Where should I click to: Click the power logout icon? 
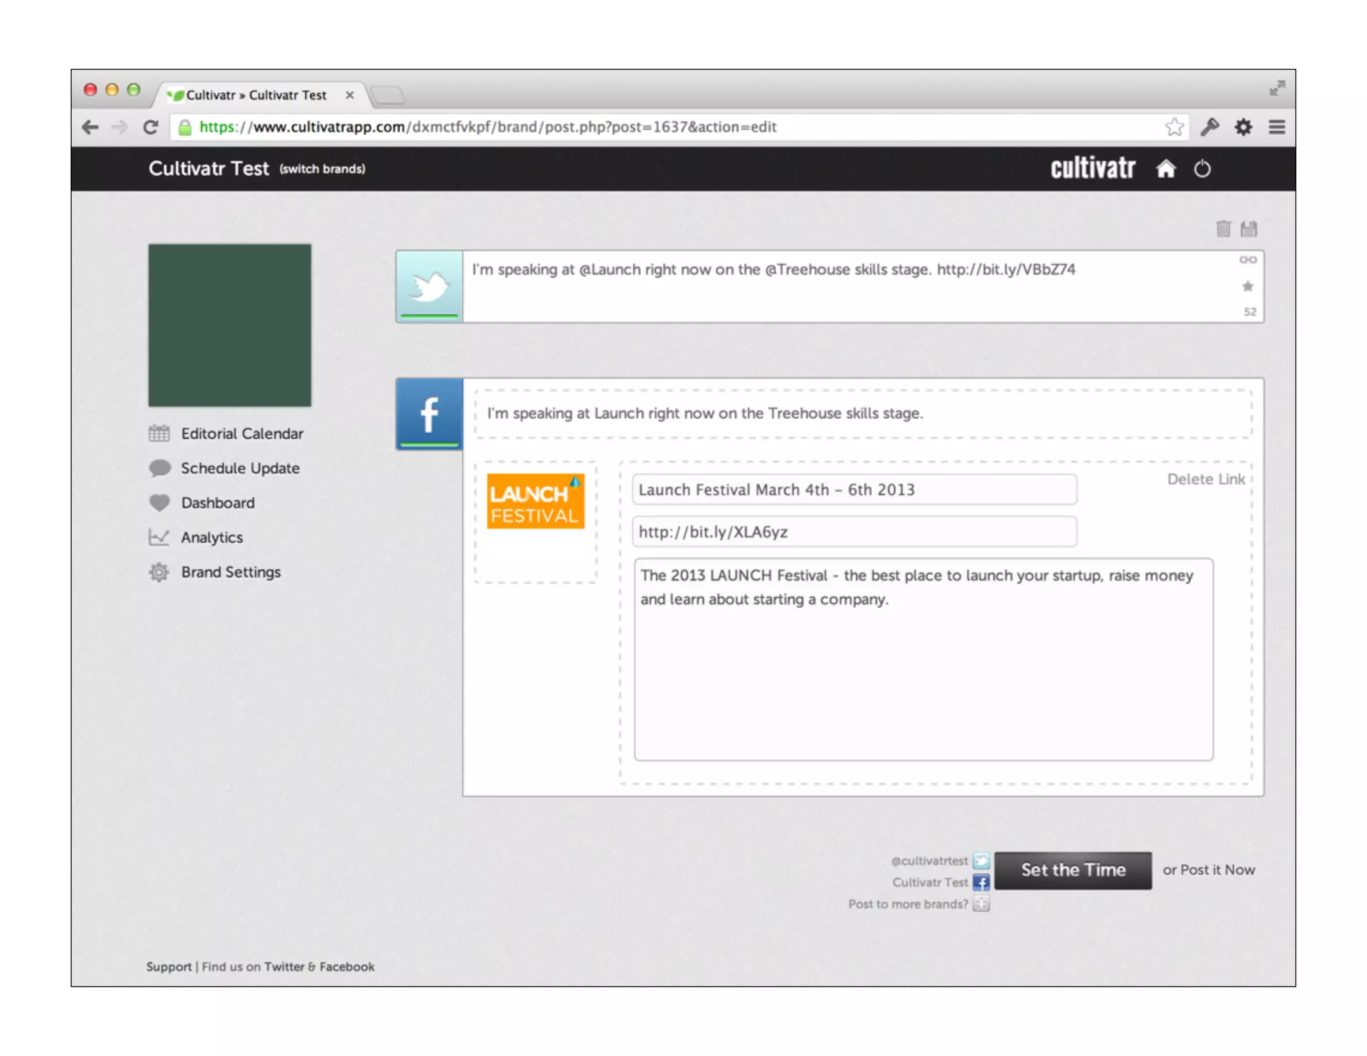1202,169
